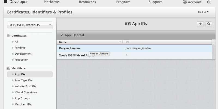Viewport: 218px width, 109px height.
Task: Click the Apple logo icon
Action: [x=5, y=1]
